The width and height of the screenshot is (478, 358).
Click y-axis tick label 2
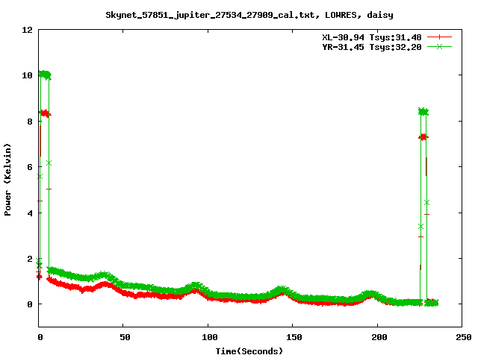(30, 259)
